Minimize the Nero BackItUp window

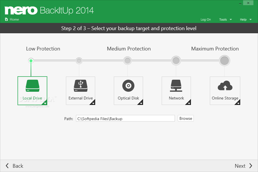240,3
